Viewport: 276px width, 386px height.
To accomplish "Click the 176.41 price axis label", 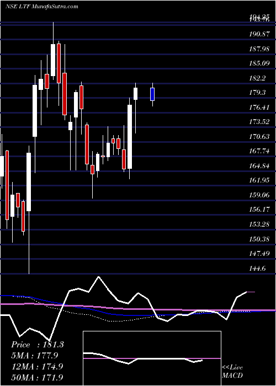I will coord(259,108).
